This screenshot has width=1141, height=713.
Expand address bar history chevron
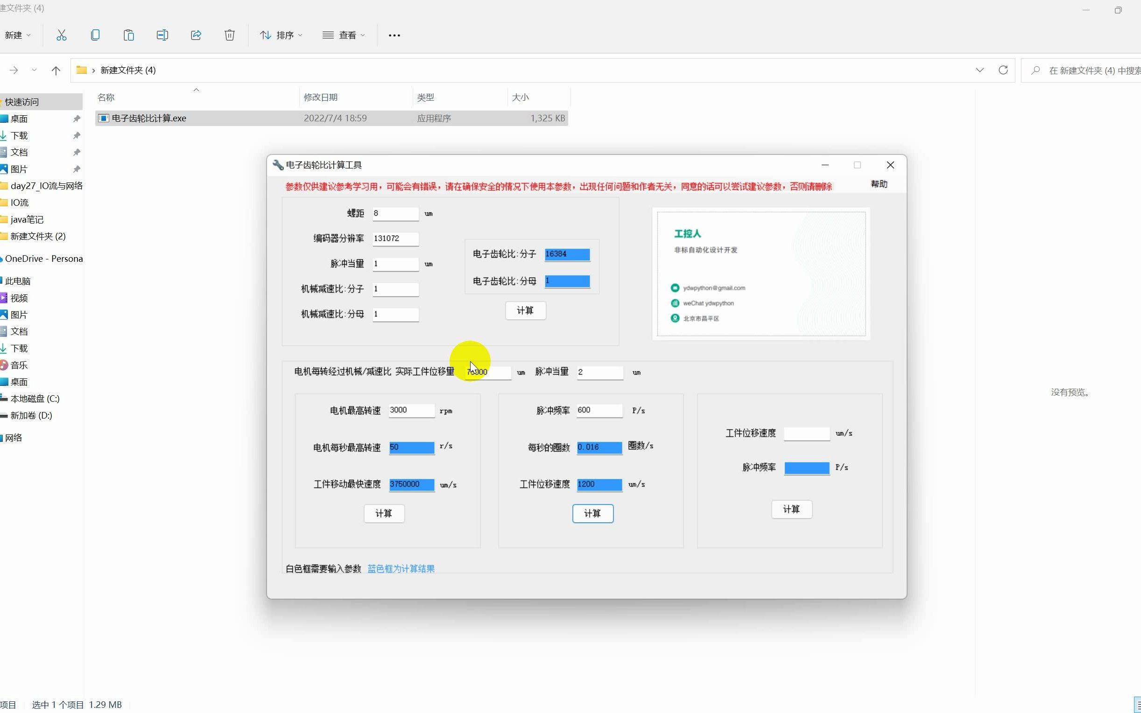pyautogui.click(x=979, y=70)
